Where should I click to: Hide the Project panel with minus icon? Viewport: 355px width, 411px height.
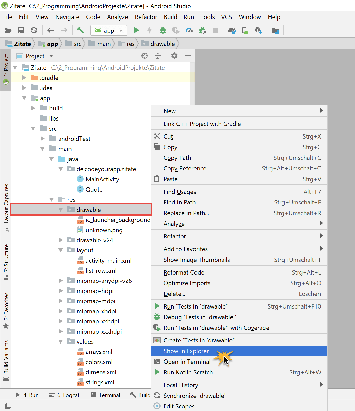(188, 56)
